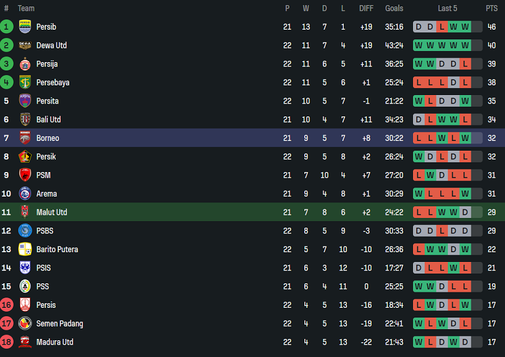505x357 pixels.
Task: Click the DIFF column header
Action: 366,8
